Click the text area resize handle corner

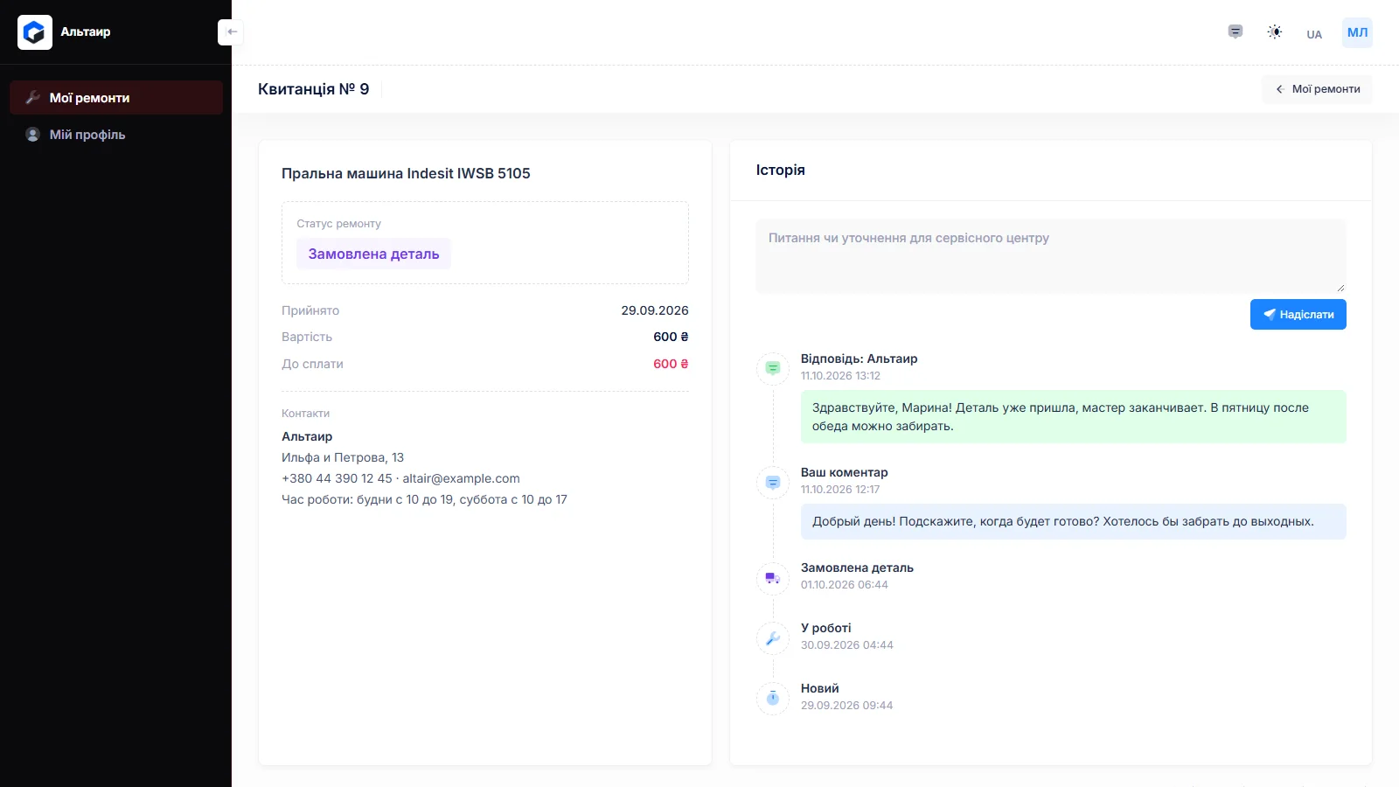tap(1340, 287)
